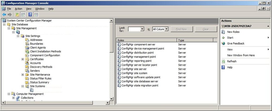Click the Senders icon in tree
272x111 pixels.
tap(27, 71)
